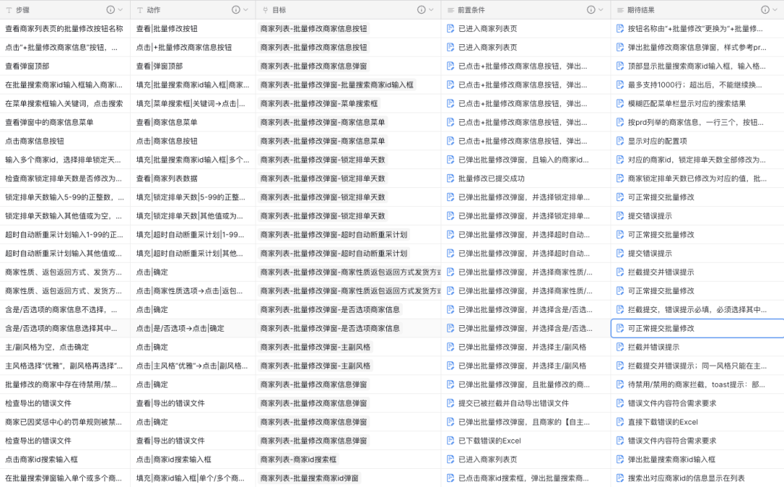The width and height of the screenshot is (784, 487).
Task: Click the action cell 查看|弹窗顶部
Action: (x=193, y=66)
